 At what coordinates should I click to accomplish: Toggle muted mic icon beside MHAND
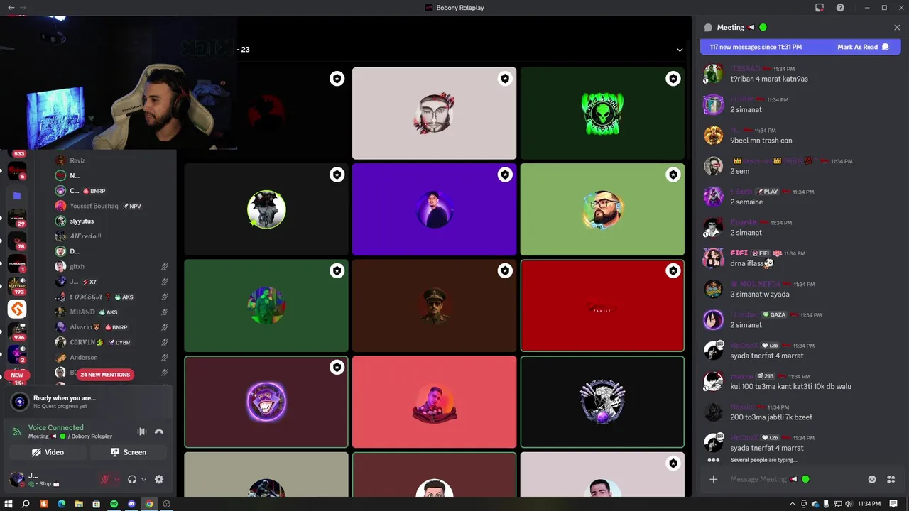click(164, 312)
